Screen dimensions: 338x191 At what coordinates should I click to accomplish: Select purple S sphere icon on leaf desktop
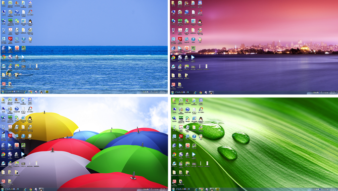tap(181, 154)
